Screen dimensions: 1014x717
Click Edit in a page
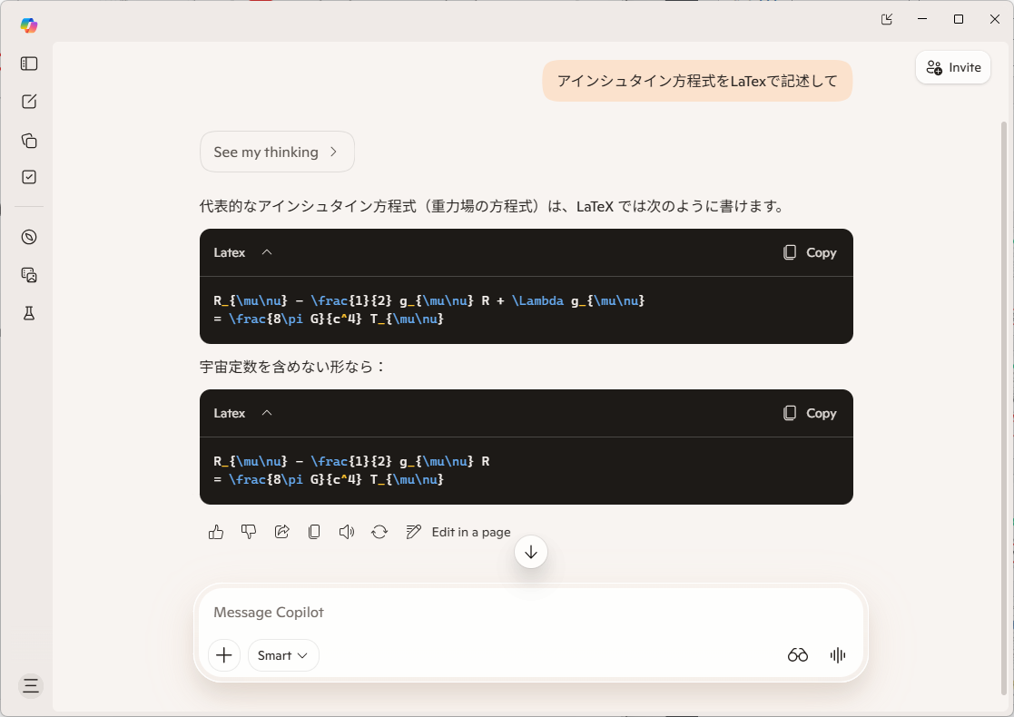(458, 532)
